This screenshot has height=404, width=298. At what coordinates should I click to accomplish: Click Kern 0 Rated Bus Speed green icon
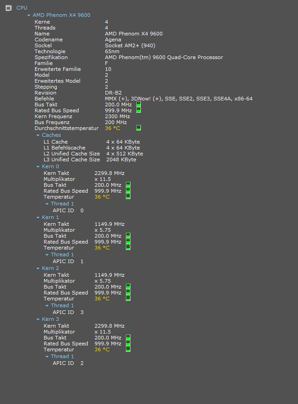[x=128, y=191]
